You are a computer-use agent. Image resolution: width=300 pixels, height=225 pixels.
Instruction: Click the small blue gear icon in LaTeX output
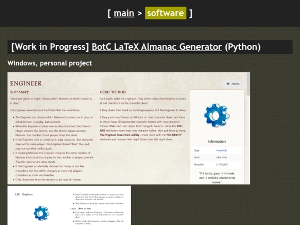pos(42,213)
